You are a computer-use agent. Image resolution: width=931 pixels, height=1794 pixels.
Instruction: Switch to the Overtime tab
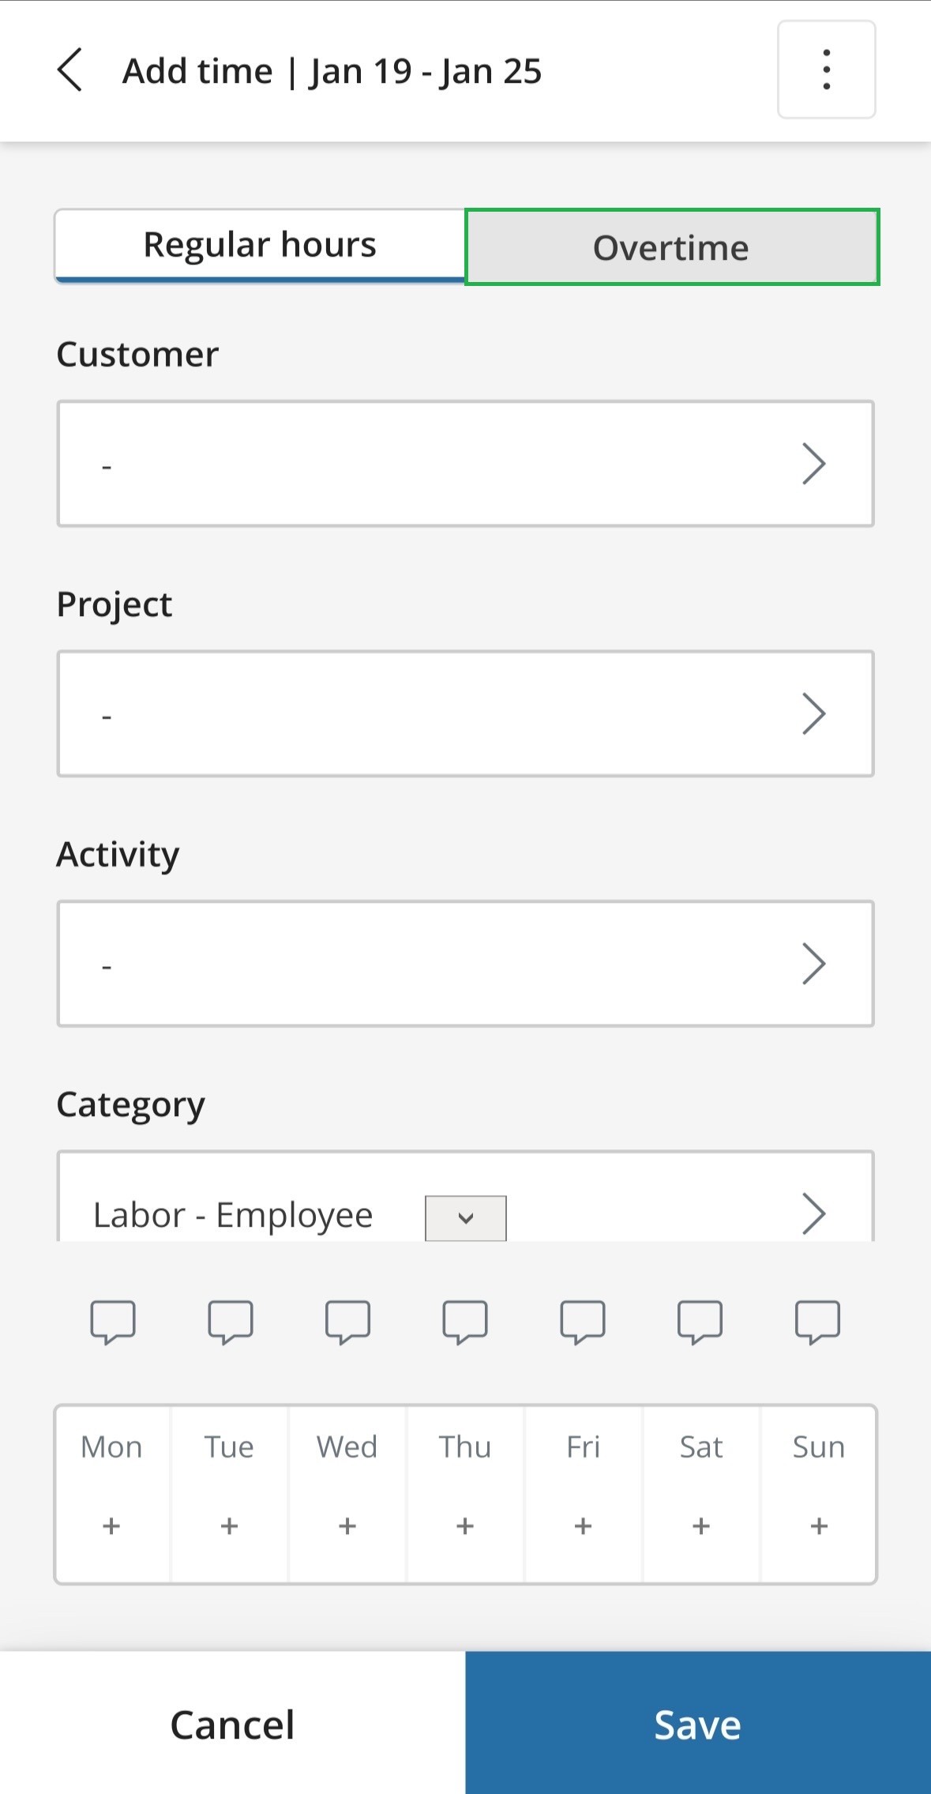(x=672, y=247)
